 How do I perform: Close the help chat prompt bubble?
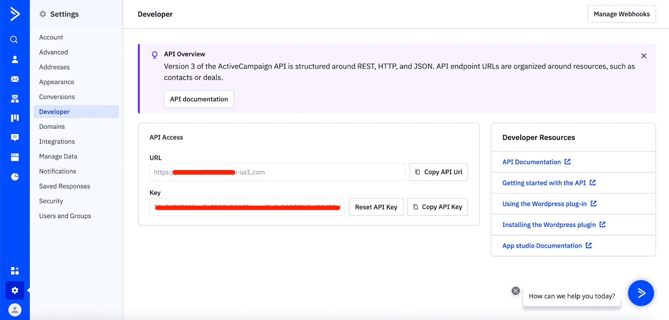click(516, 291)
